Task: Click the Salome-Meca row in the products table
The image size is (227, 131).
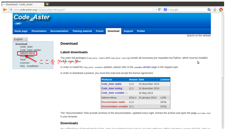Action: pyautogui.click(x=136, y=97)
